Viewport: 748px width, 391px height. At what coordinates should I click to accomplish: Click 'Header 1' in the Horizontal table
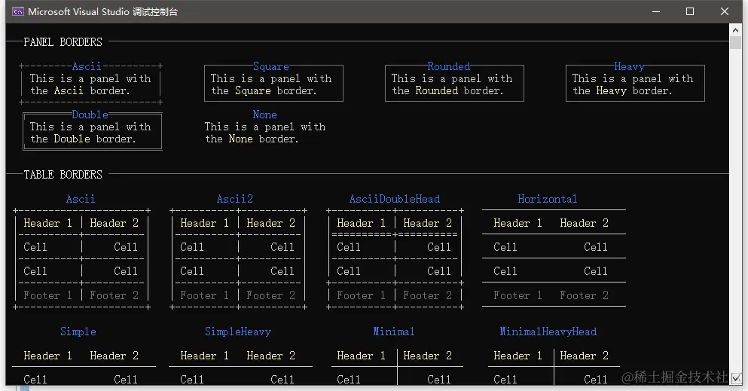click(518, 223)
